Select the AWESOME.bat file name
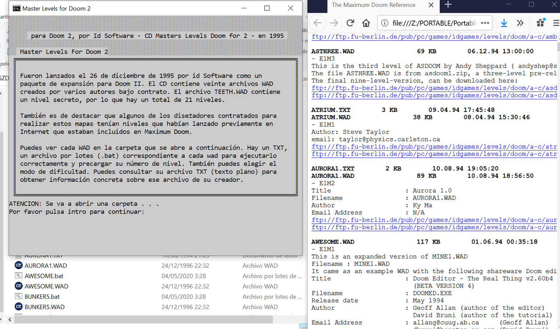The width and height of the screenshot is (560, 329). [44, 276]
